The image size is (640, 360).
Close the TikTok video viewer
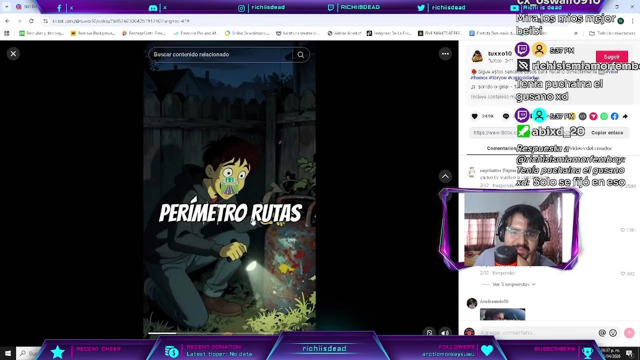(x=13, y=53)
